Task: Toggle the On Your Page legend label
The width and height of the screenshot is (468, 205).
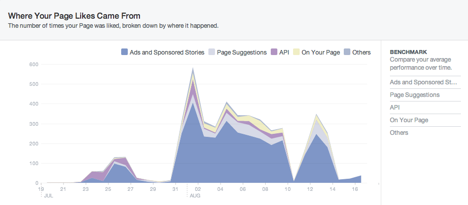Action: coord(320,52)
